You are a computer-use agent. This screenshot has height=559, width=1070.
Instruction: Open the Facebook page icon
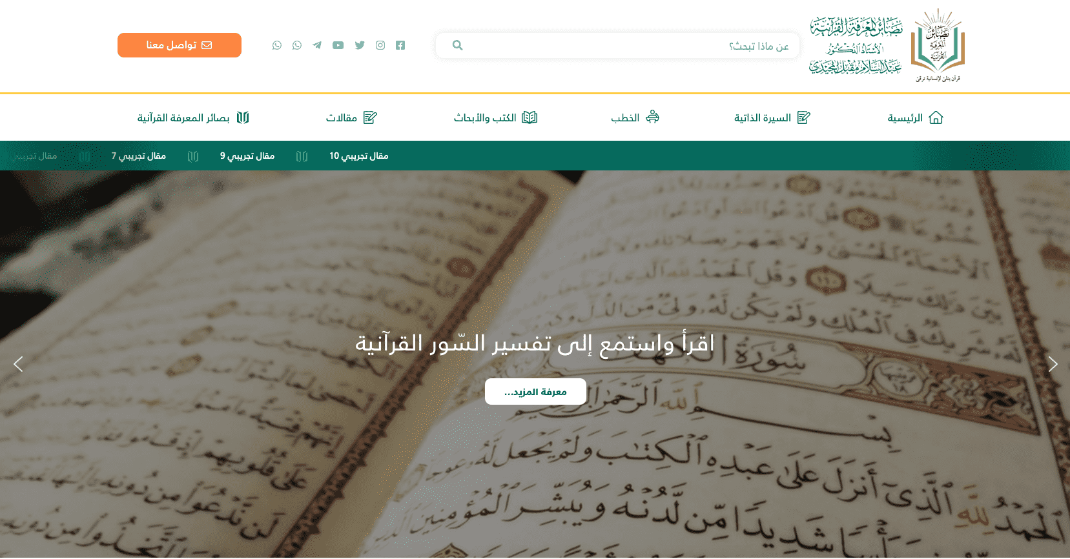tap(400, 45)
